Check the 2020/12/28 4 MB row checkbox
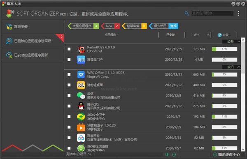Image resolution: width=247 pixels, height=159 pixels. [69, 60]
